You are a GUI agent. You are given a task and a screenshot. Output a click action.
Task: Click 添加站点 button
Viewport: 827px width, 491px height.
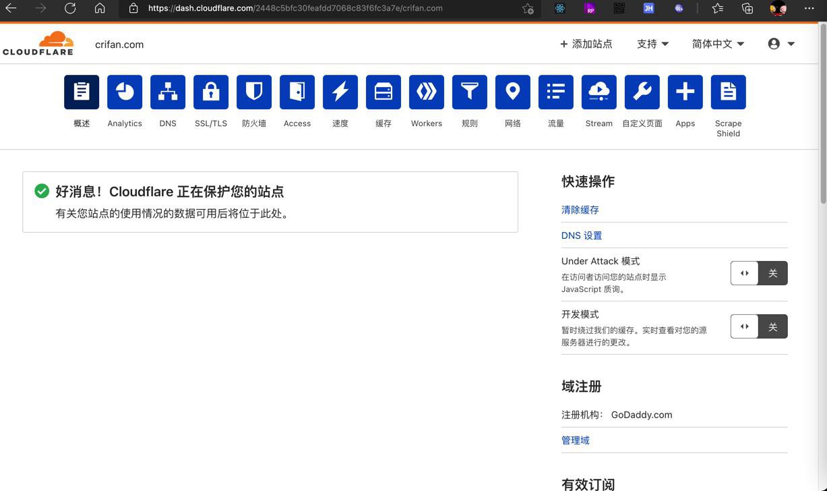[586, 44]
